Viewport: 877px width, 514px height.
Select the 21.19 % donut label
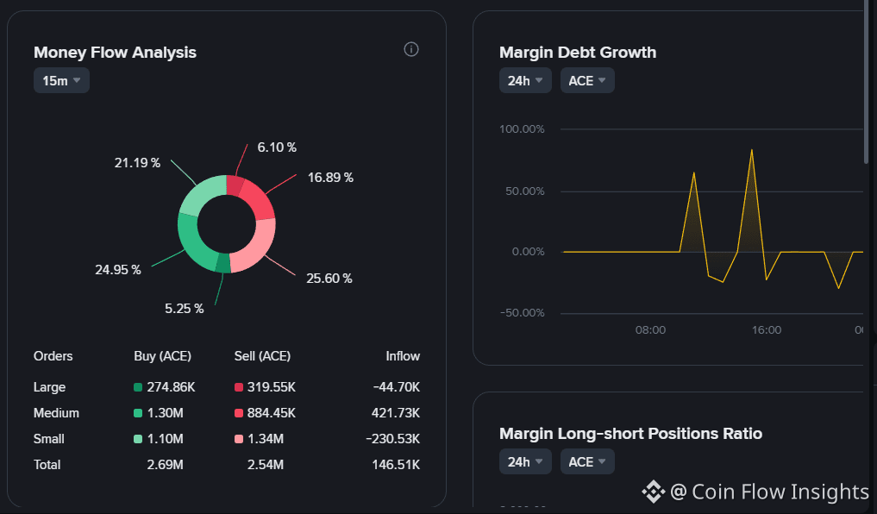(138, 163)
